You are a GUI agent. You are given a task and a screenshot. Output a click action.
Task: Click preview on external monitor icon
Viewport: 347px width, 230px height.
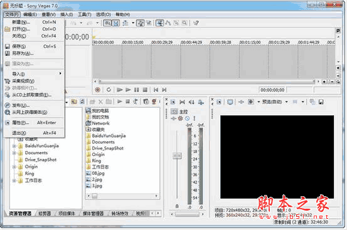230,102
